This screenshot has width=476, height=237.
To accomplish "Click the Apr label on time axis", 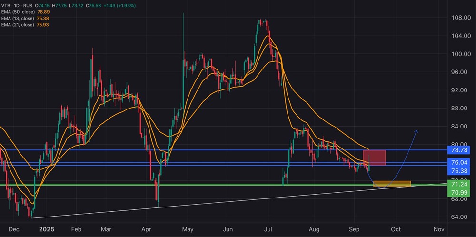I will 146,229.
